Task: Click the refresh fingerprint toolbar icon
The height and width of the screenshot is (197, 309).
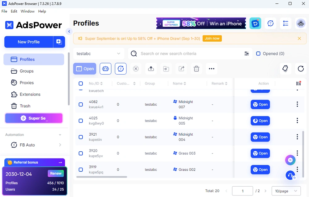Action: tap(121, 69)
